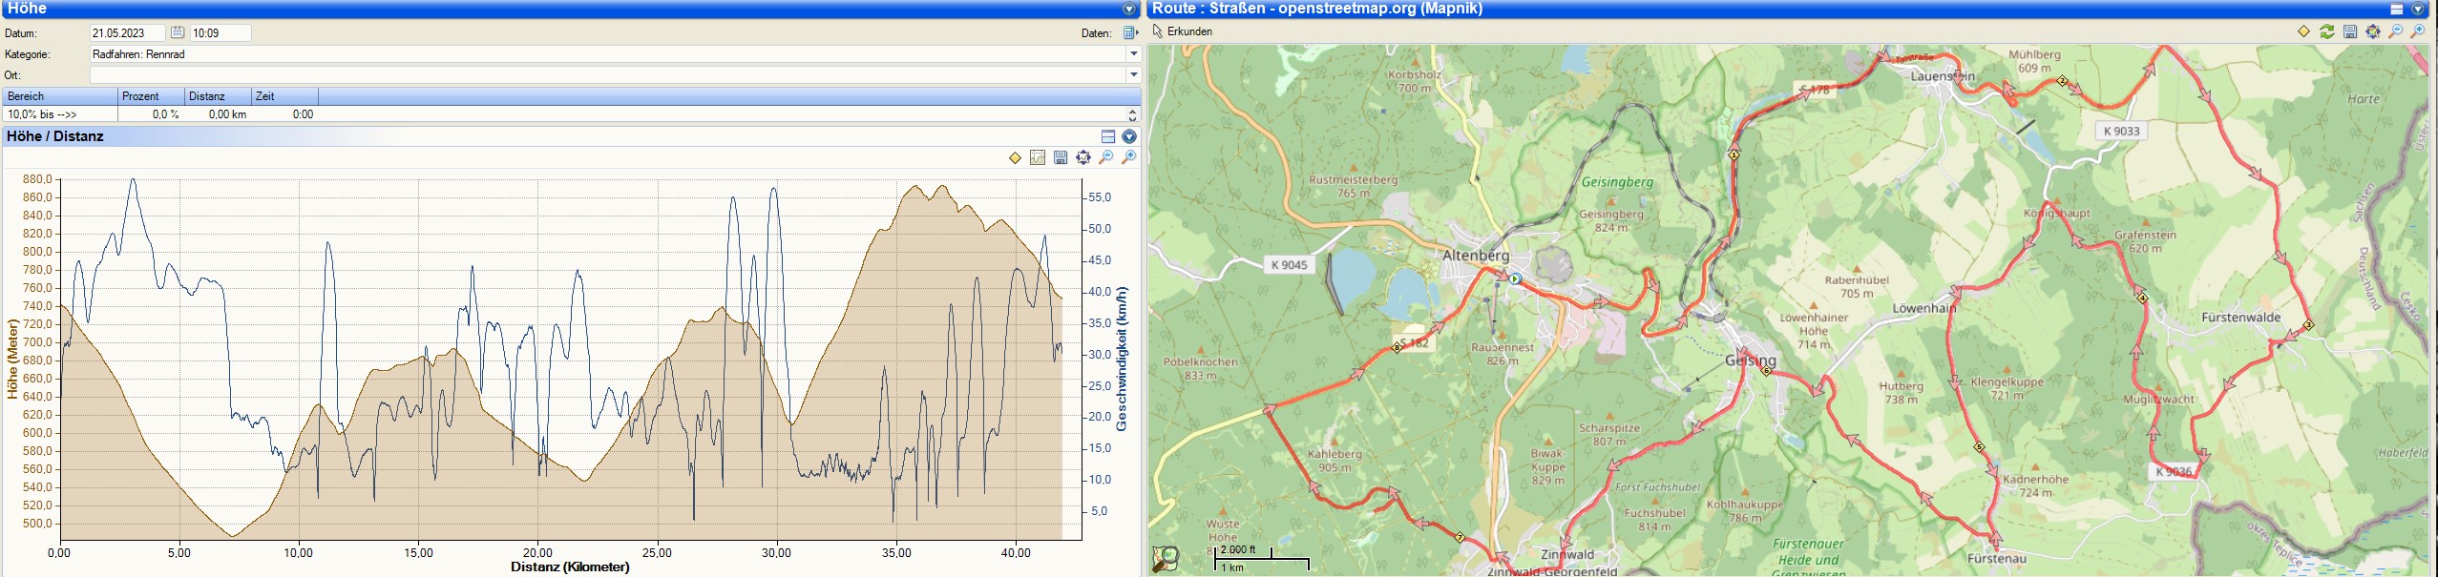Toggle the chart panel split-view icon
This screenshot has height=577, width=2438.
(x=1108, y=136)
